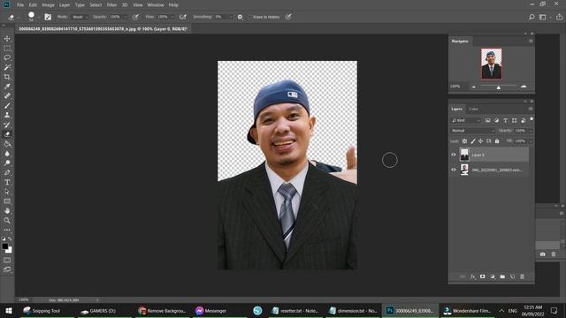Toggle lock position
Image resolution: width=566 pixels, height=318 pixels.
coord(480,141)
